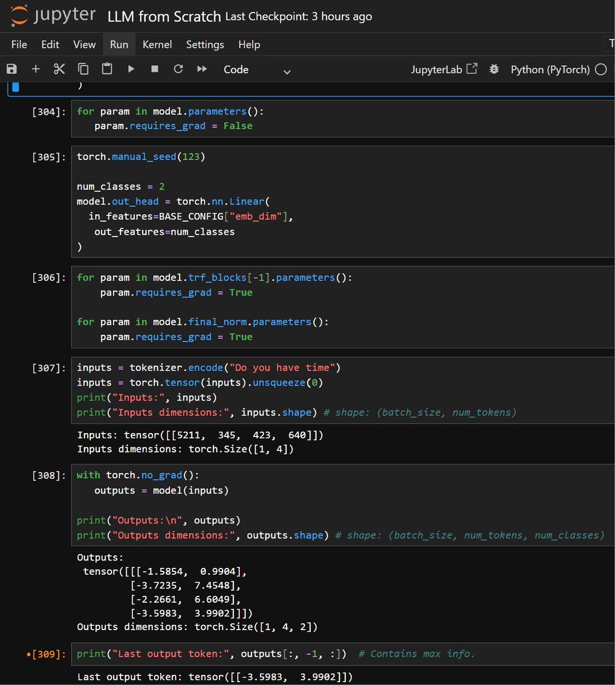The image size is (615, 685).
Task: Select the [305]: cell prompt
Action: click(49, 157)
